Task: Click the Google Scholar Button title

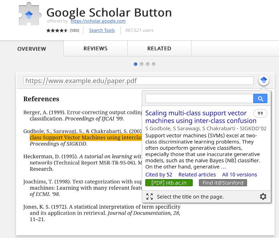Action: pos(109,12)
